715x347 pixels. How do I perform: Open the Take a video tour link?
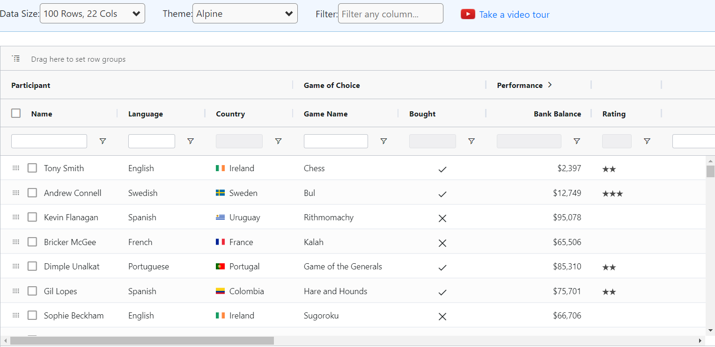(x=514, y=14)
